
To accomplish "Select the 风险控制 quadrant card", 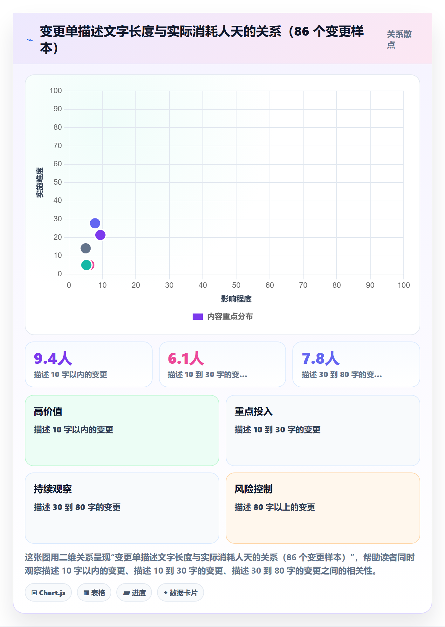I will 323,508.
